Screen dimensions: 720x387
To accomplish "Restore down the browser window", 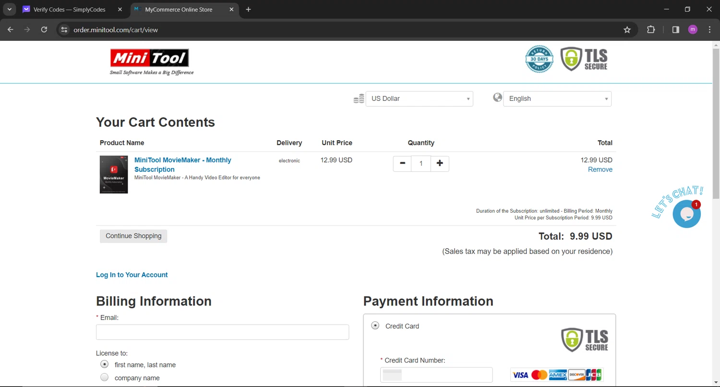I will pos(687,9).
